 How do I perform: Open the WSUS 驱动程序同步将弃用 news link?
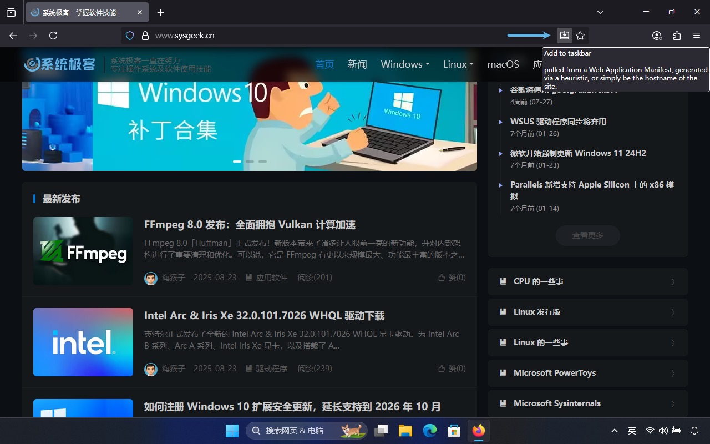pos(558,122)
